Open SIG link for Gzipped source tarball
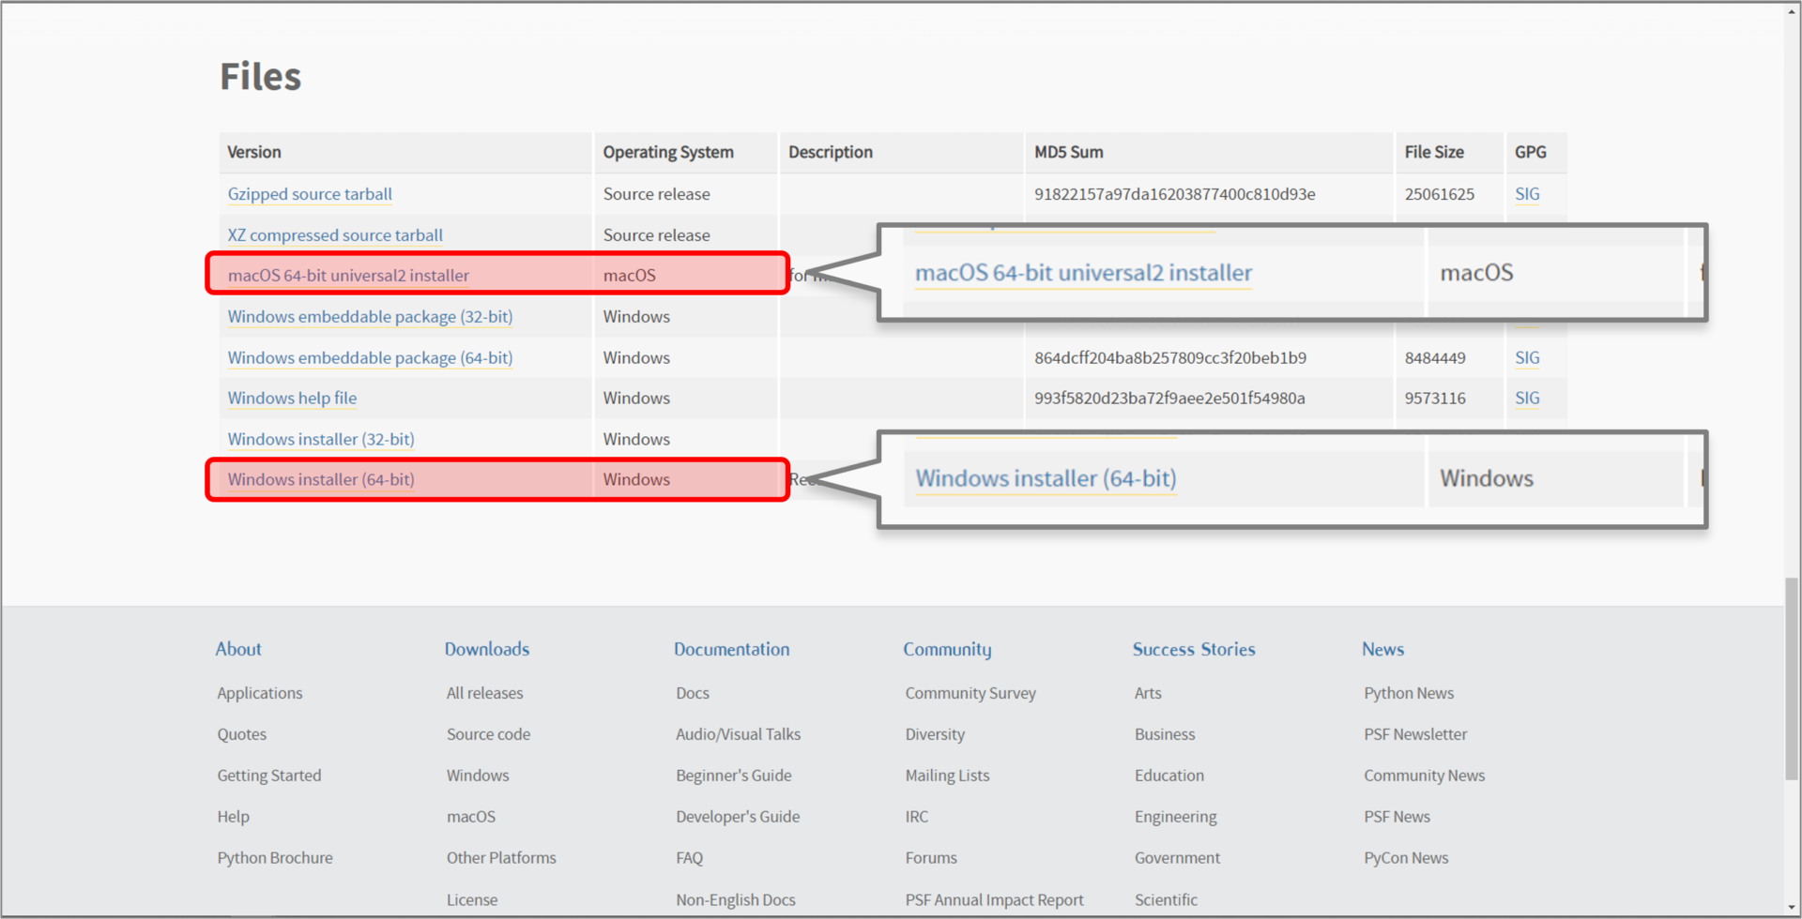 coord(1527,194)
